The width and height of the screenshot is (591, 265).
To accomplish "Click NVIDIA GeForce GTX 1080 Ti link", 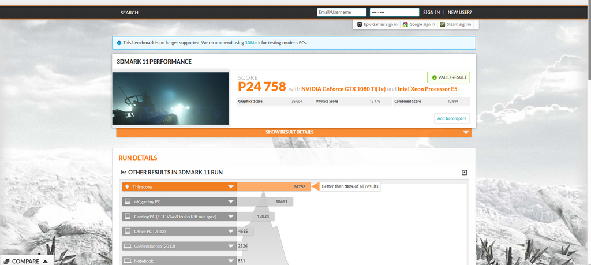I will click(343, 89).
